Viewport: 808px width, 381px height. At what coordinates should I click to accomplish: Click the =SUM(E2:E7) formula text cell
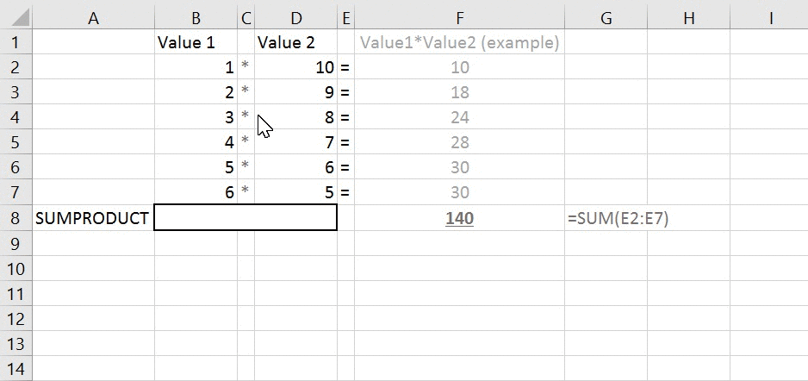pos(618,219)
